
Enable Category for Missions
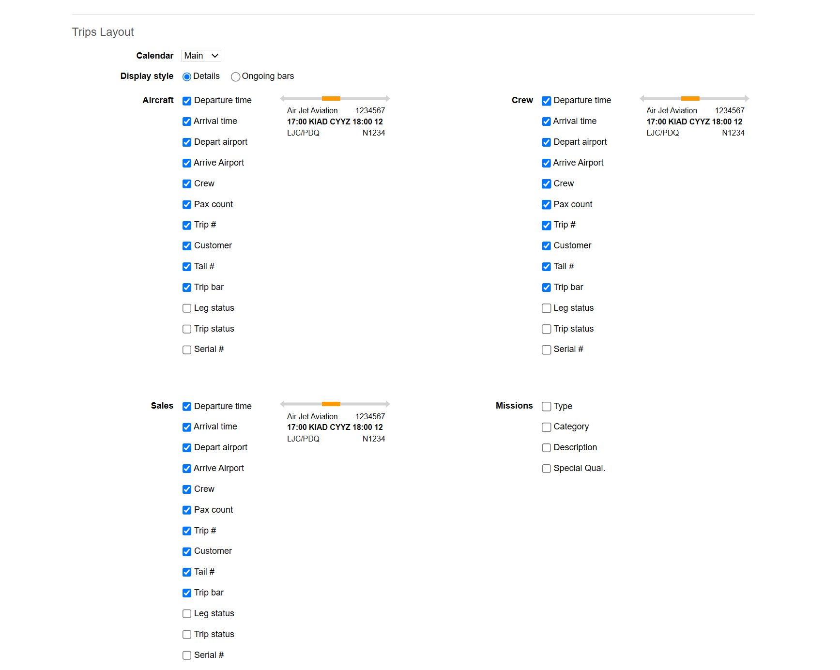click(546, 427)
